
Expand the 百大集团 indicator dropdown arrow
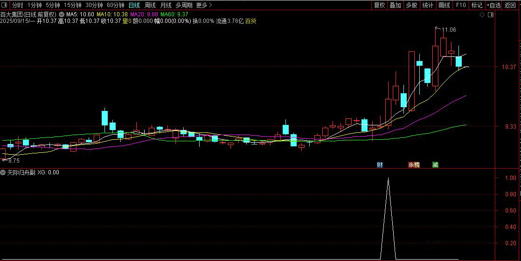62,14
